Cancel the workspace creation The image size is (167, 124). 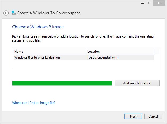coord(153,116)
